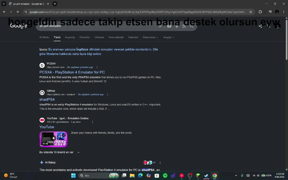
Task: Close the pc ps4 emulator tab
Action: point(48,4)
